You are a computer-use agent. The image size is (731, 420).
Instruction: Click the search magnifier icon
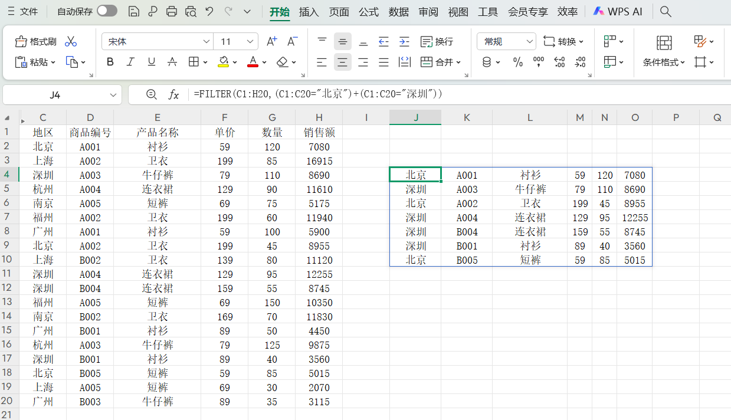(666, 11)
